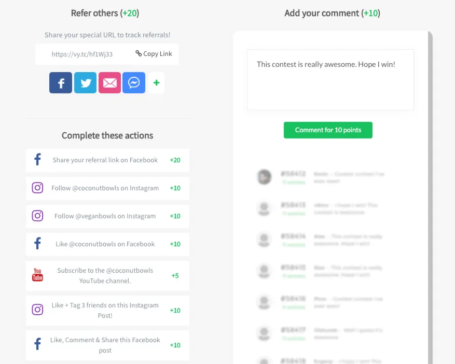Click Copy Link text
455x364 pixels.
click(158, 53)
